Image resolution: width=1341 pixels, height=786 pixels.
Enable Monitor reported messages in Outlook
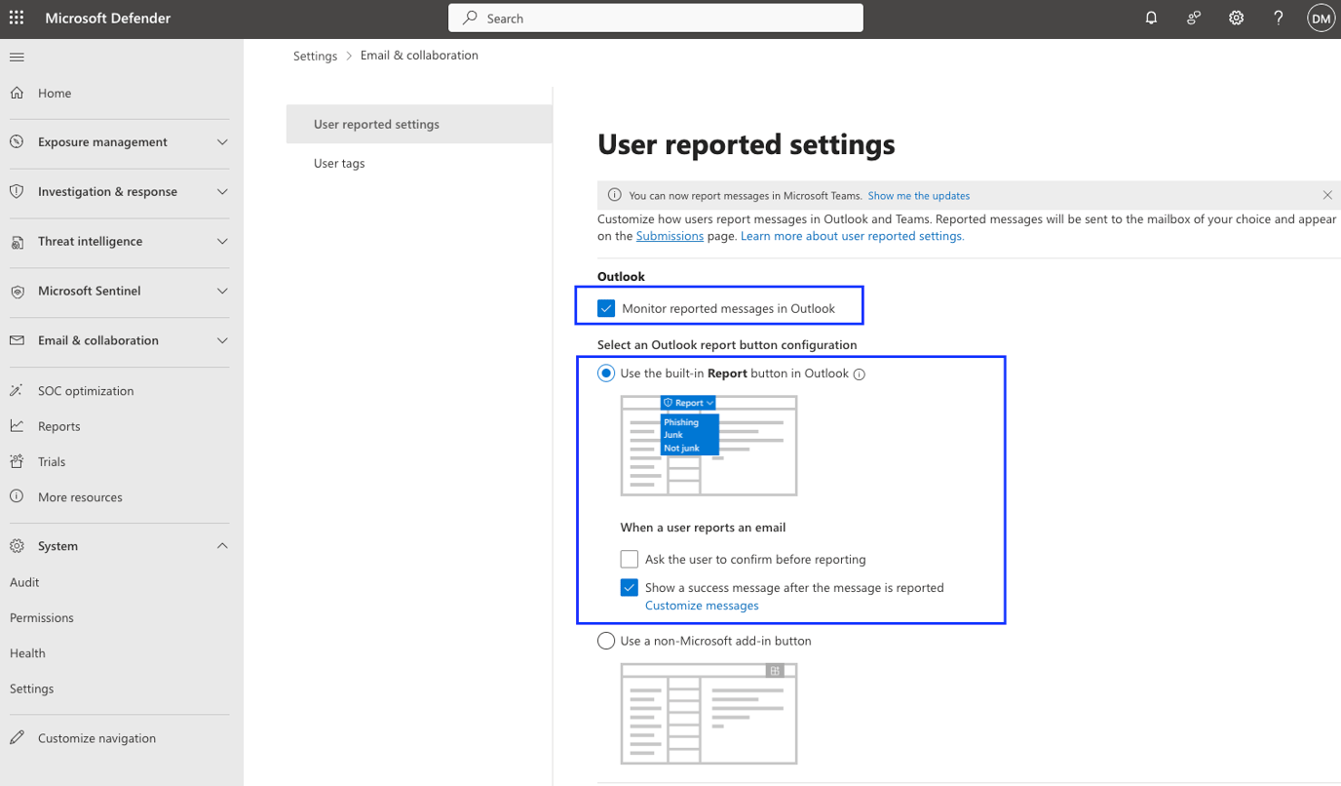click(x=606, y=307)
